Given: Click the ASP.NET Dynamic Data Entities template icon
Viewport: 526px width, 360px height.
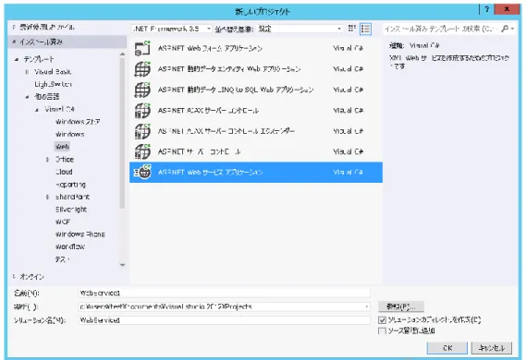Looking at the screenshot, I should pos(142,69).
